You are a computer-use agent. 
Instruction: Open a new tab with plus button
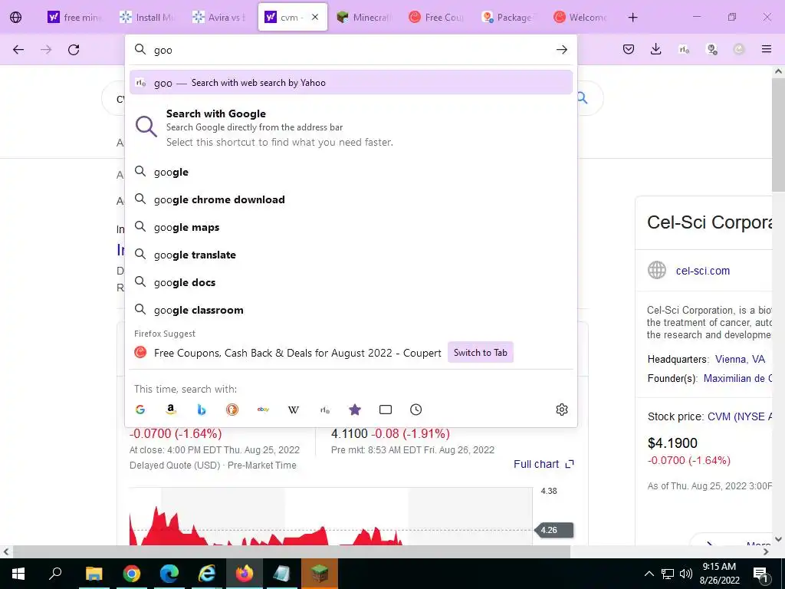tap(632, 17)
